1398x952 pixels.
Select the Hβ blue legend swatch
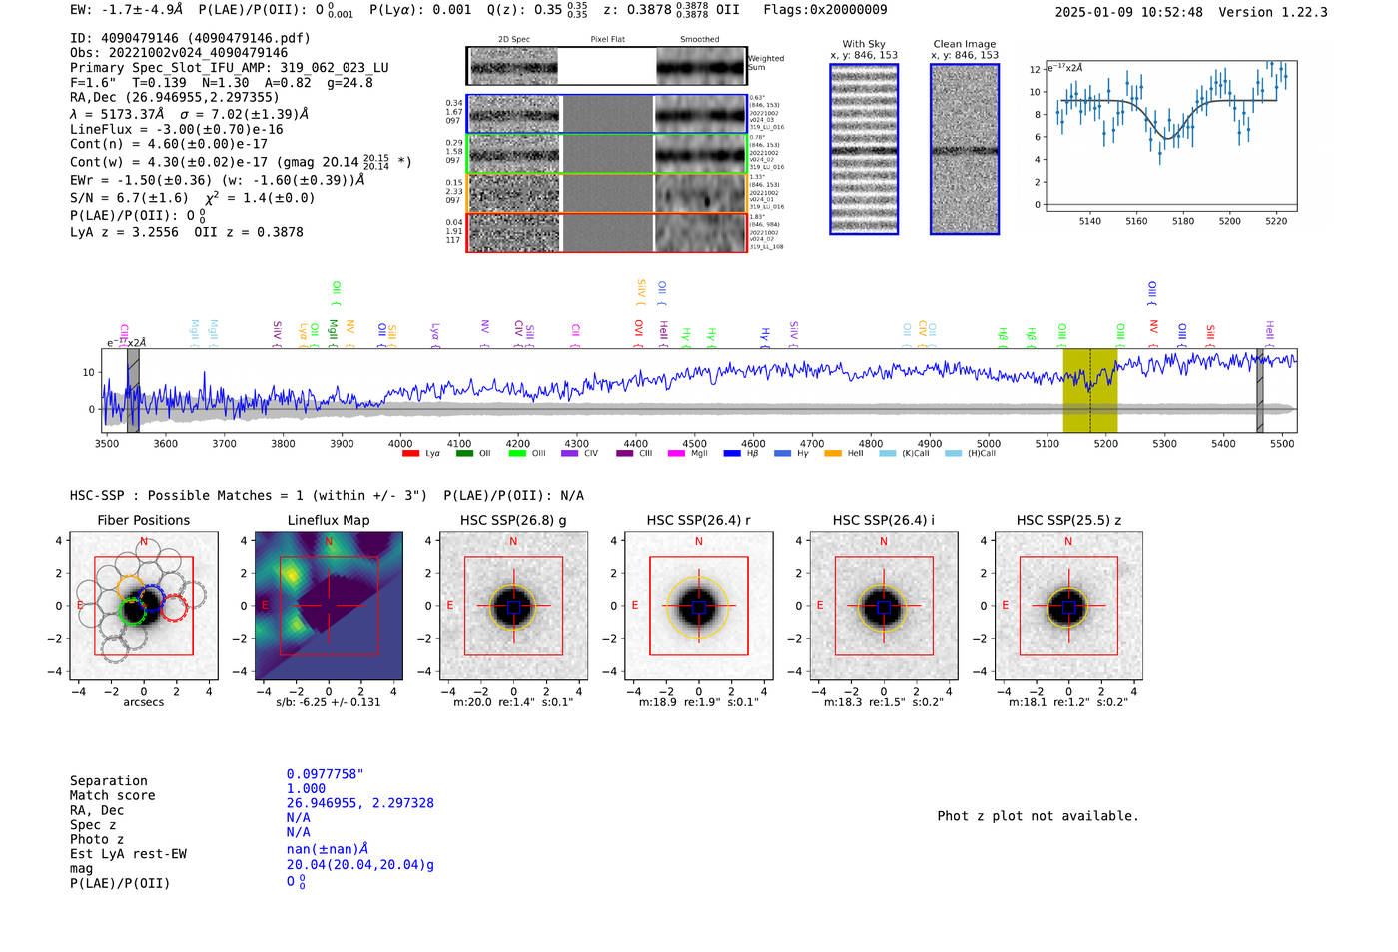(x=732, y=454)
